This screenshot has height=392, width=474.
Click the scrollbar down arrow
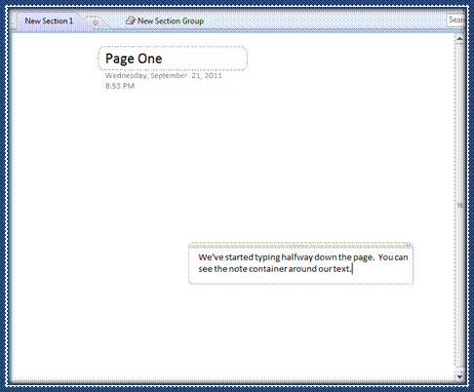[x=459, y=376]
